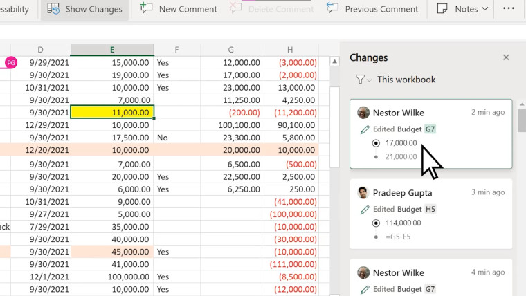The width and height of the screenshot is (526, 296).
Task: Select the (200.00) cell in column G
Action: coord(231,112)
